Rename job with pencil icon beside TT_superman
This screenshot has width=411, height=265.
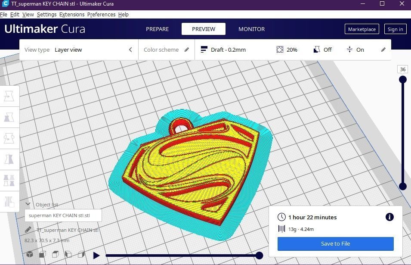(28, 230)
